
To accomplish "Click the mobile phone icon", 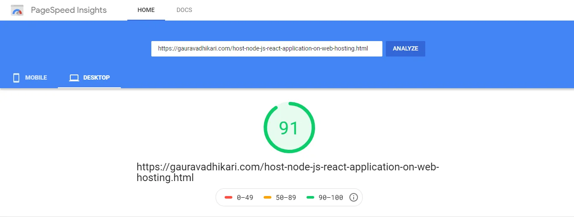I will click(16, 78).
